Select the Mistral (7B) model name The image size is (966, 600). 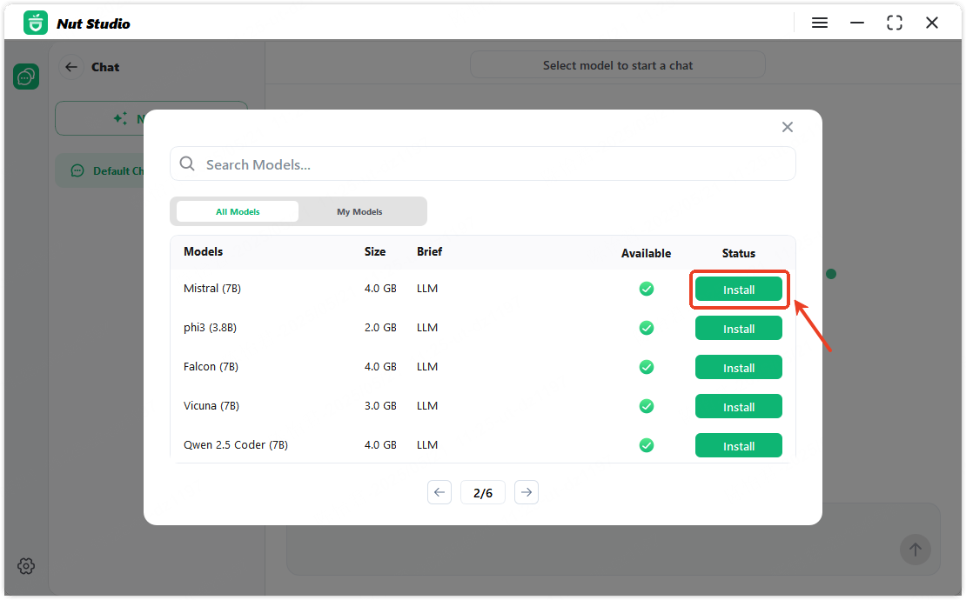click(x=212, y=288)
